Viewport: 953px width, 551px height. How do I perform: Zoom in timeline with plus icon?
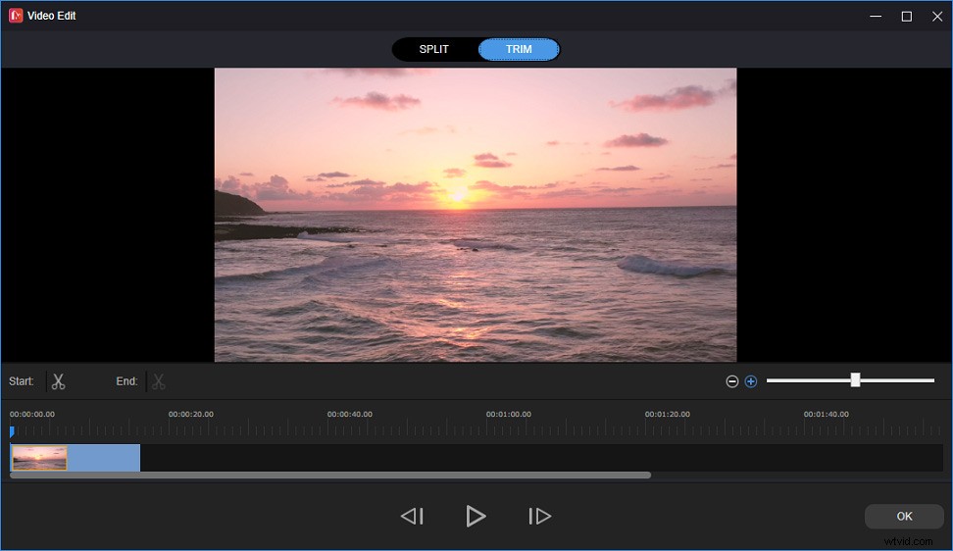751,381
